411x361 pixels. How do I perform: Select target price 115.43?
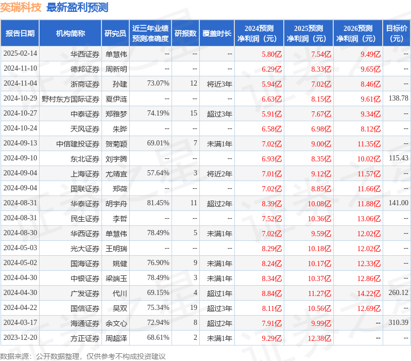click(399, 158)
